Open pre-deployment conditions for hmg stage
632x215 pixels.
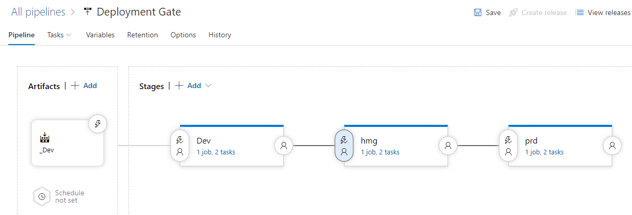[x=344, y=146]
